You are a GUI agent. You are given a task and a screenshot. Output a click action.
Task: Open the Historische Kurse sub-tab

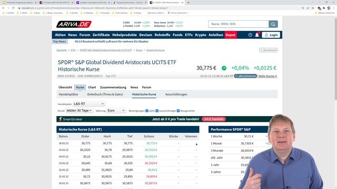pyautogui.click(x=144, y=94)
